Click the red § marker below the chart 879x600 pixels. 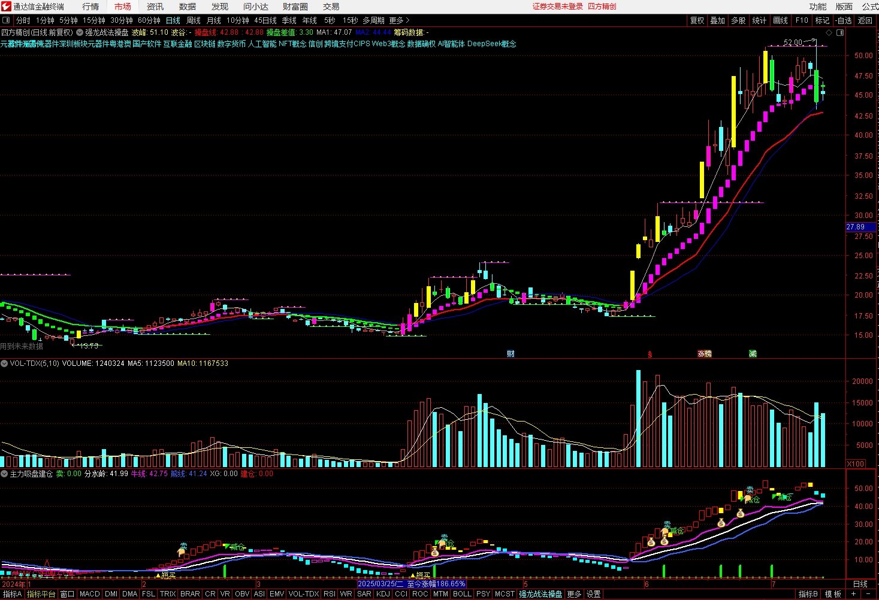point(650,354)
